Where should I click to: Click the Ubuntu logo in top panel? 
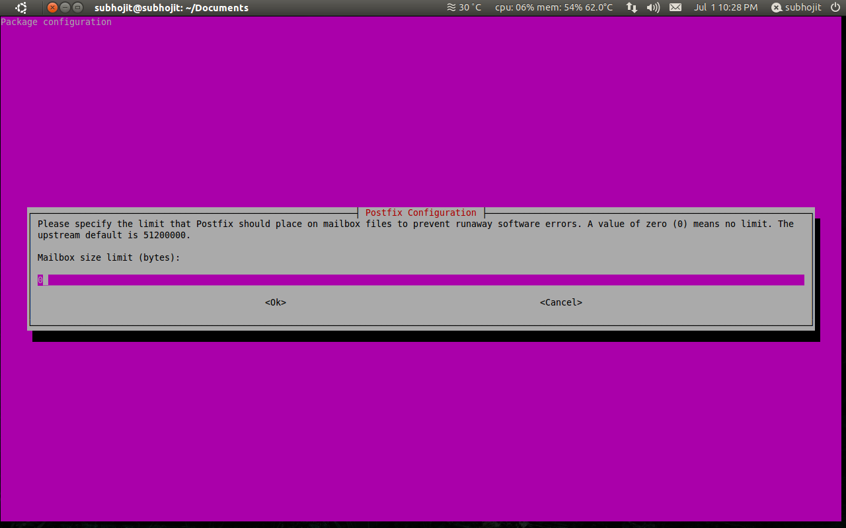click(21, 8)
